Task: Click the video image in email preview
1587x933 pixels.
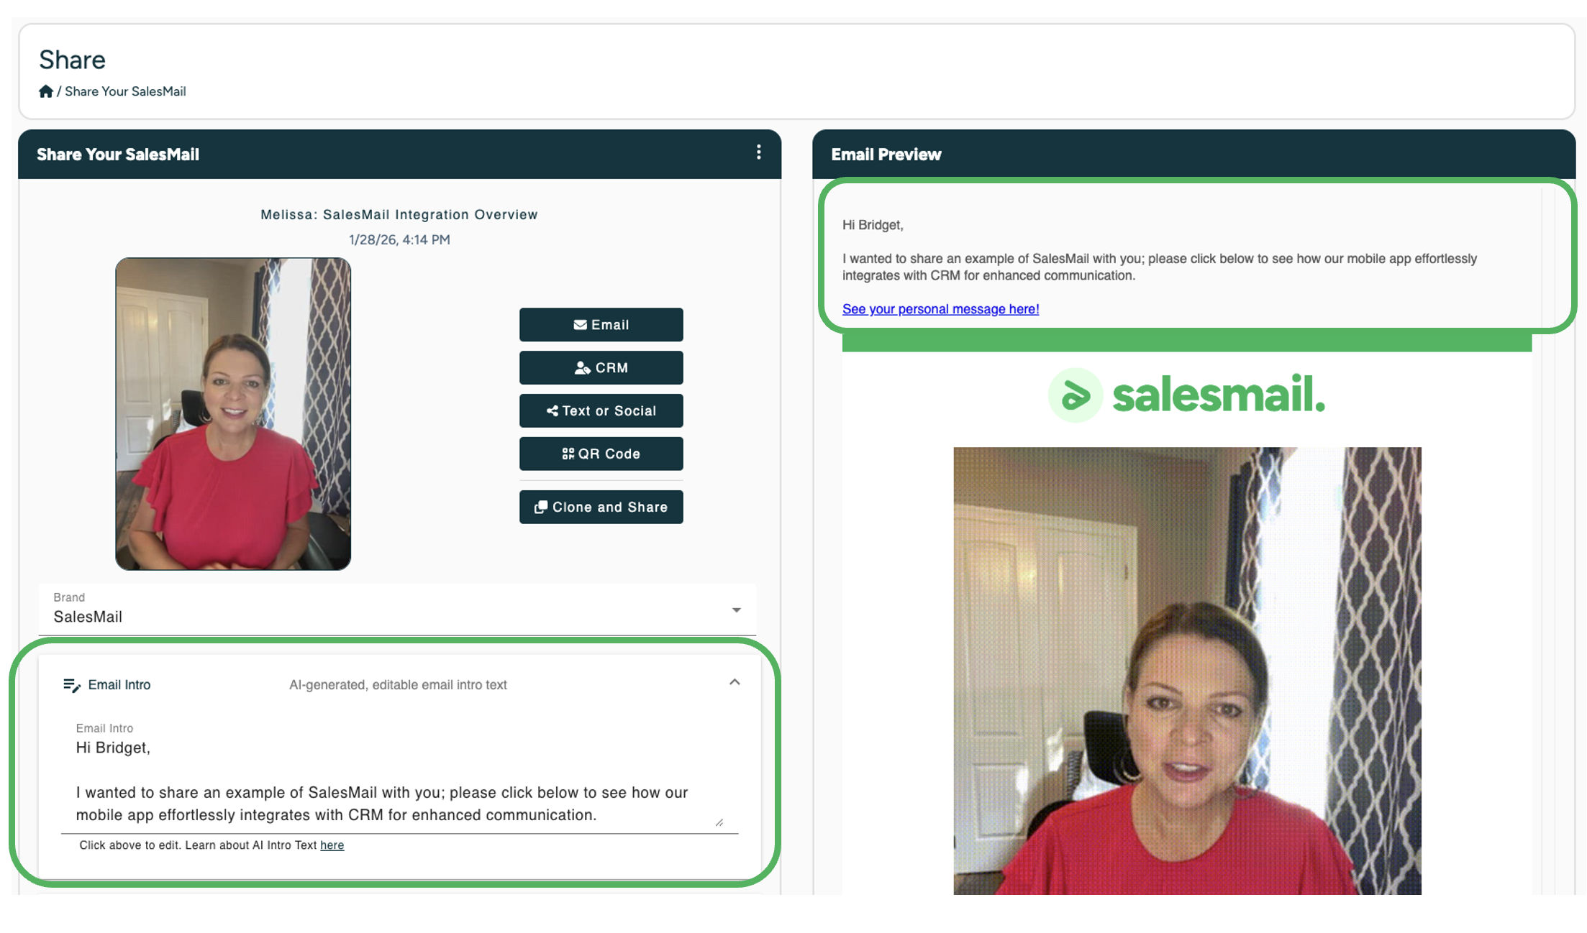Action: point(1187,671)
